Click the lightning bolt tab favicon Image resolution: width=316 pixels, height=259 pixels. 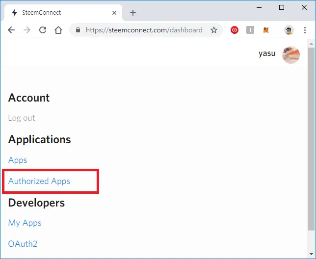coord(14,13)
